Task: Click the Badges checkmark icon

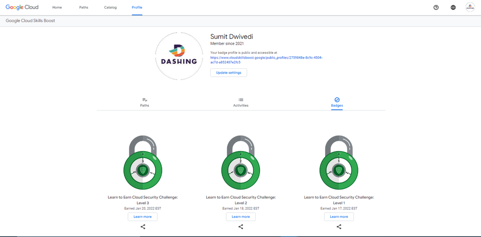Action: tap(337, 100)
